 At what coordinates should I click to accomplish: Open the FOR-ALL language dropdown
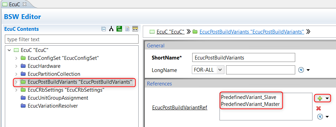[208, 70]
